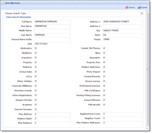Click the State input field
152x133 pixels.
pos(122,35)
